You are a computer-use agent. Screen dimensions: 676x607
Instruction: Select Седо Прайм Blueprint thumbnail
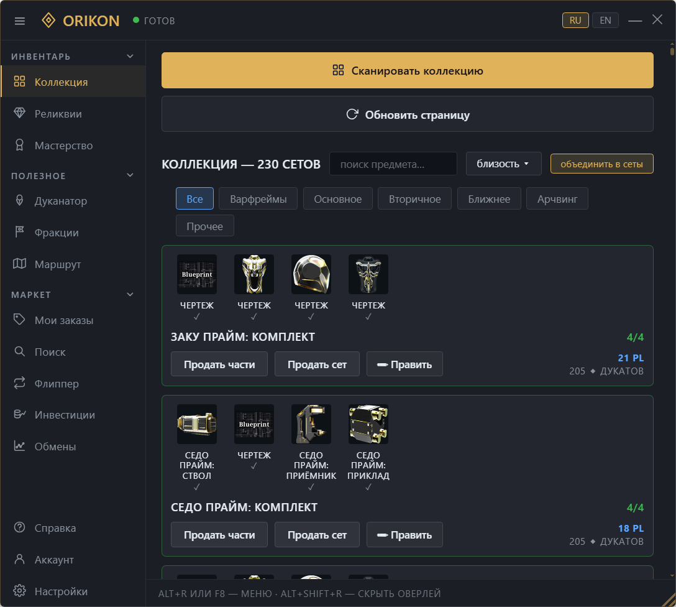click(254, 424)
